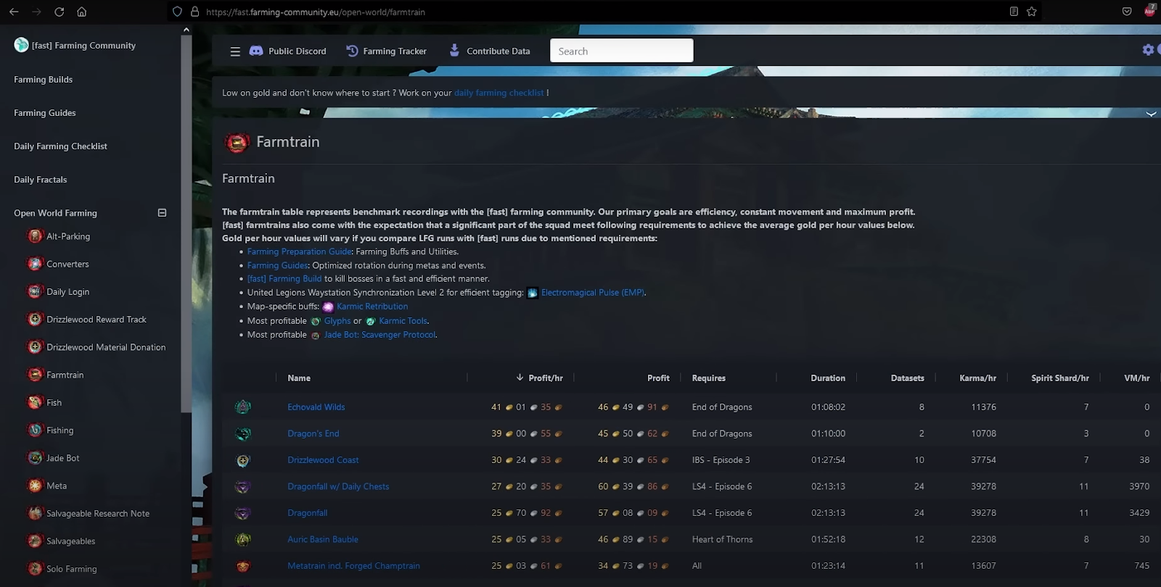
Task: Sort table by Datasets column
Action: coord(907,378)
